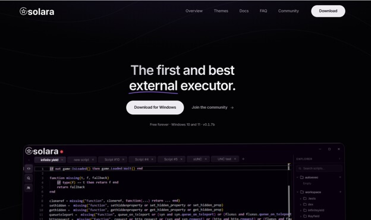Close the infinite yield tab
This screenshot has width=371, height=220.
62,160
